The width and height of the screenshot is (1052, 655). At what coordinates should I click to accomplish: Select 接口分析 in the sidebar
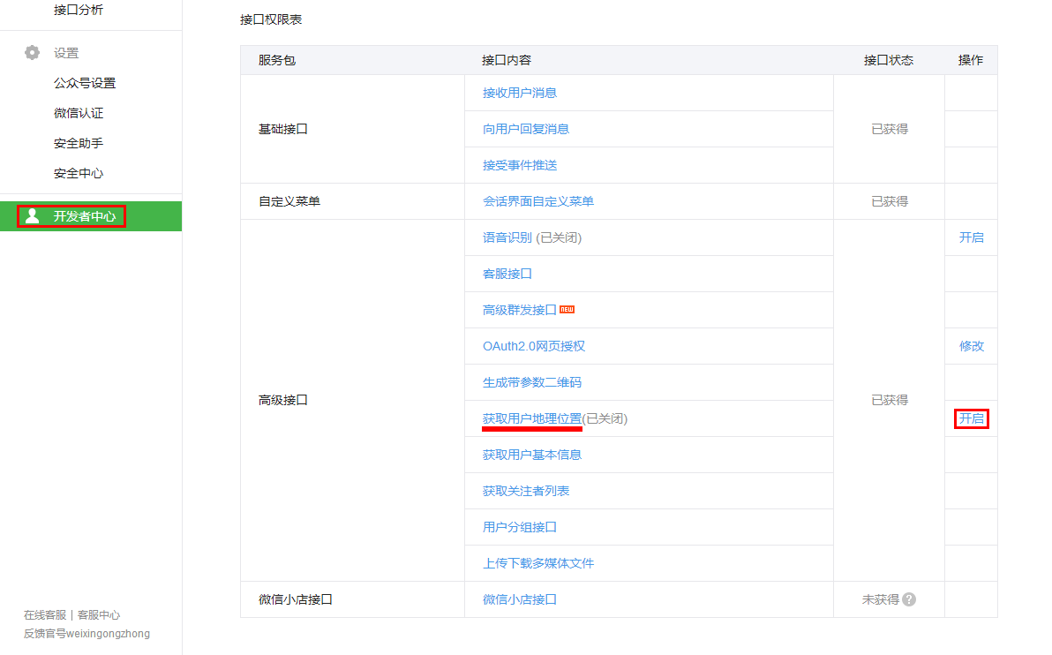click(x=79, y=10)
